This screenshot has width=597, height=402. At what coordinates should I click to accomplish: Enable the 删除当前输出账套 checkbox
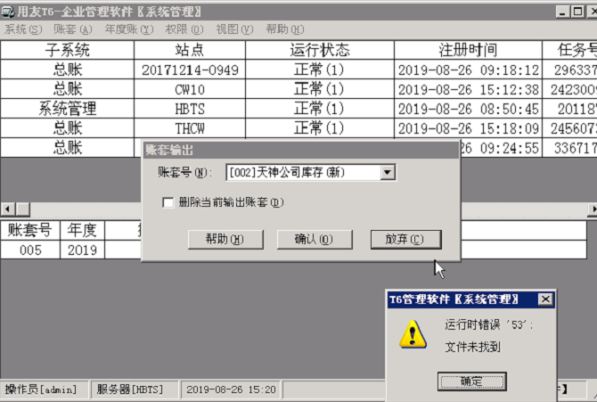pos(168,202)
